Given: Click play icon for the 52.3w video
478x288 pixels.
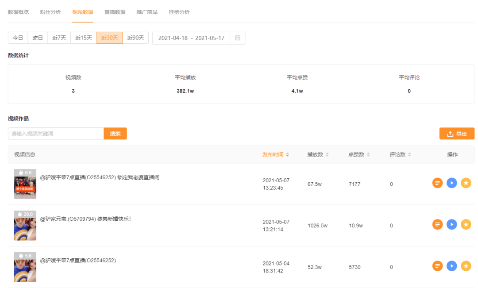Looking at the screenshot, I should coord(451,266).
